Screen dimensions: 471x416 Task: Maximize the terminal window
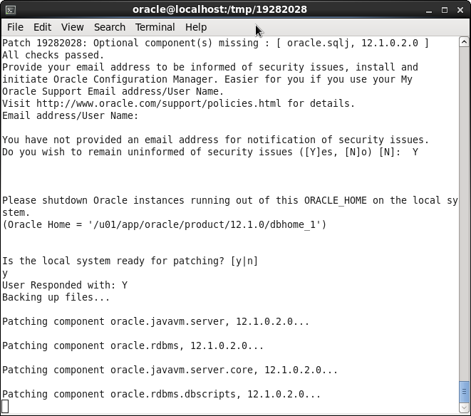pos(445,10)
